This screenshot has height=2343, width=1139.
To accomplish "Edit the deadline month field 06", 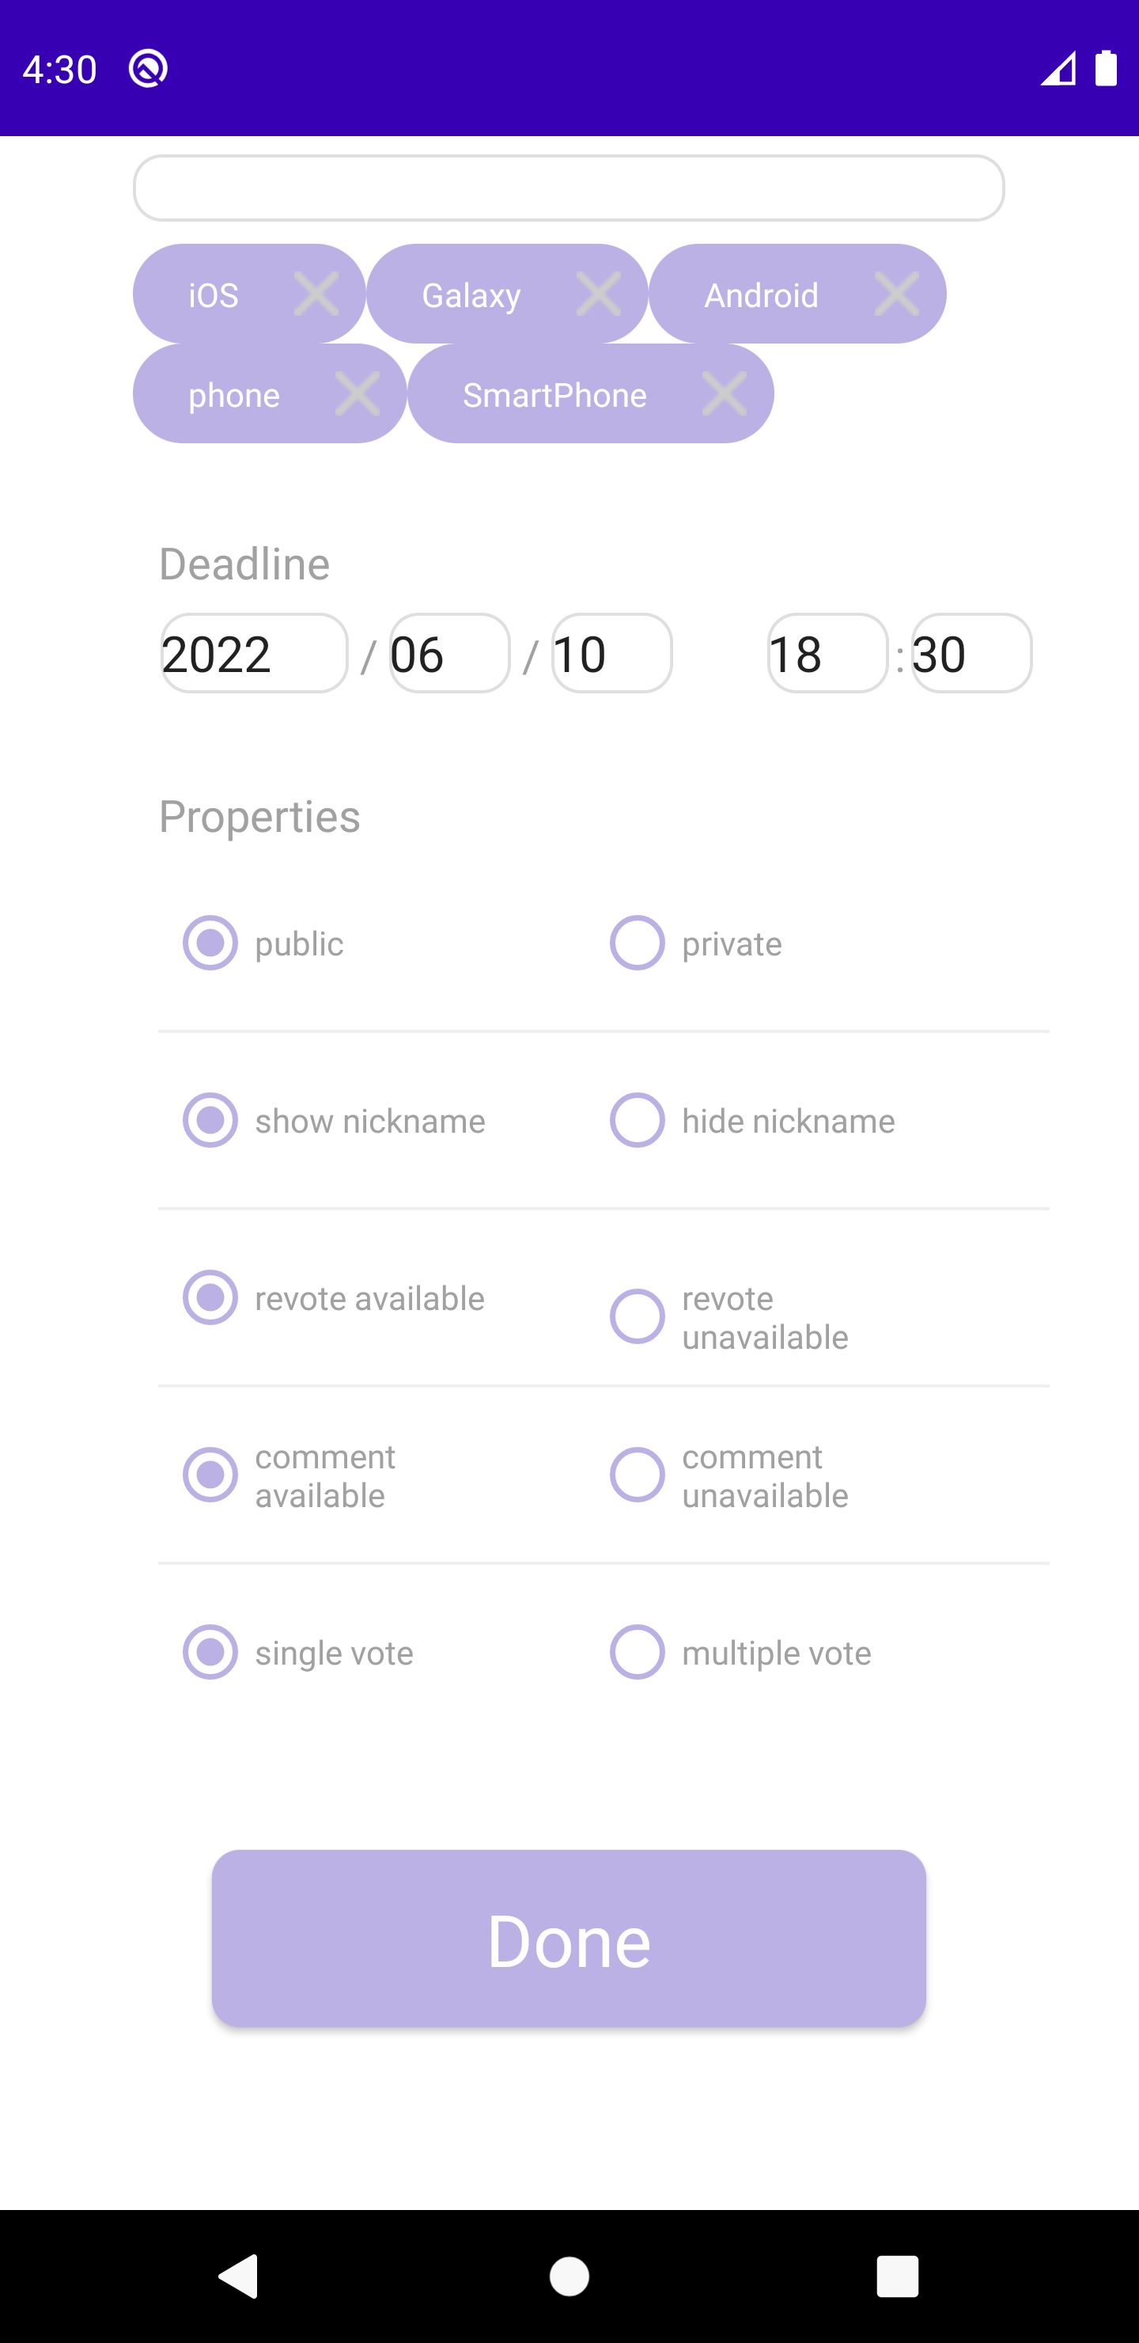I will coord(449,653).
